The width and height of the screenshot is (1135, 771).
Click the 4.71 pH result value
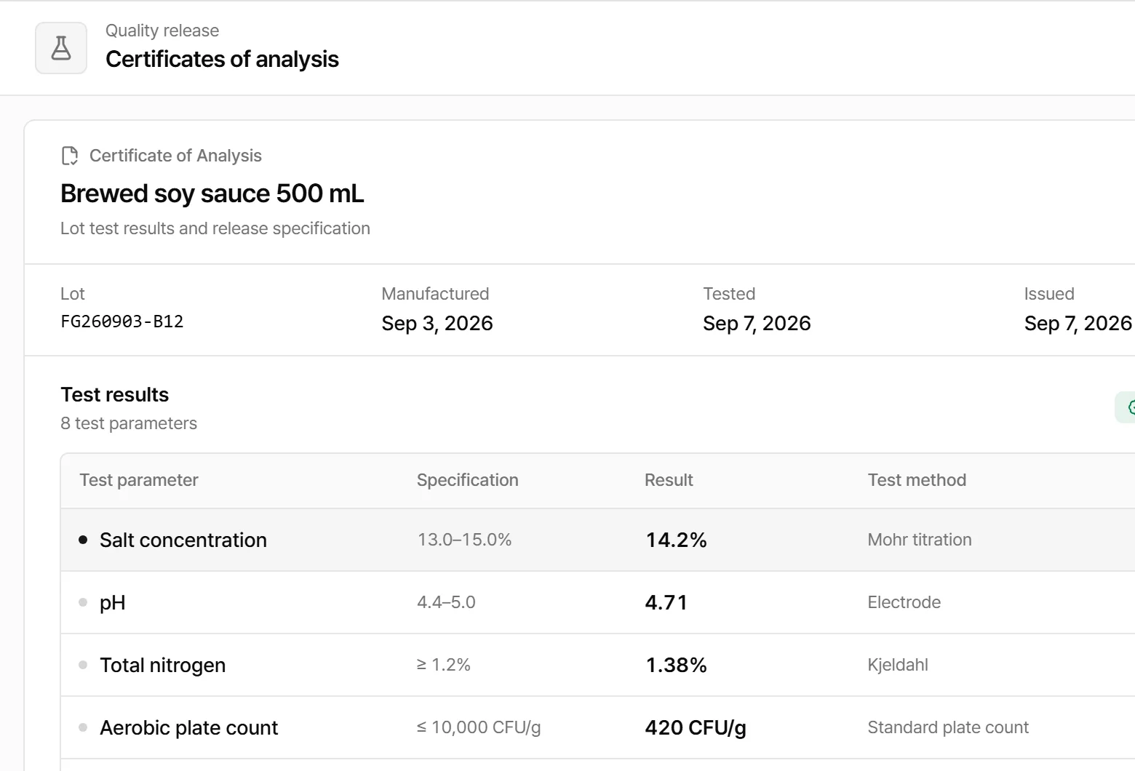point(666,602)
